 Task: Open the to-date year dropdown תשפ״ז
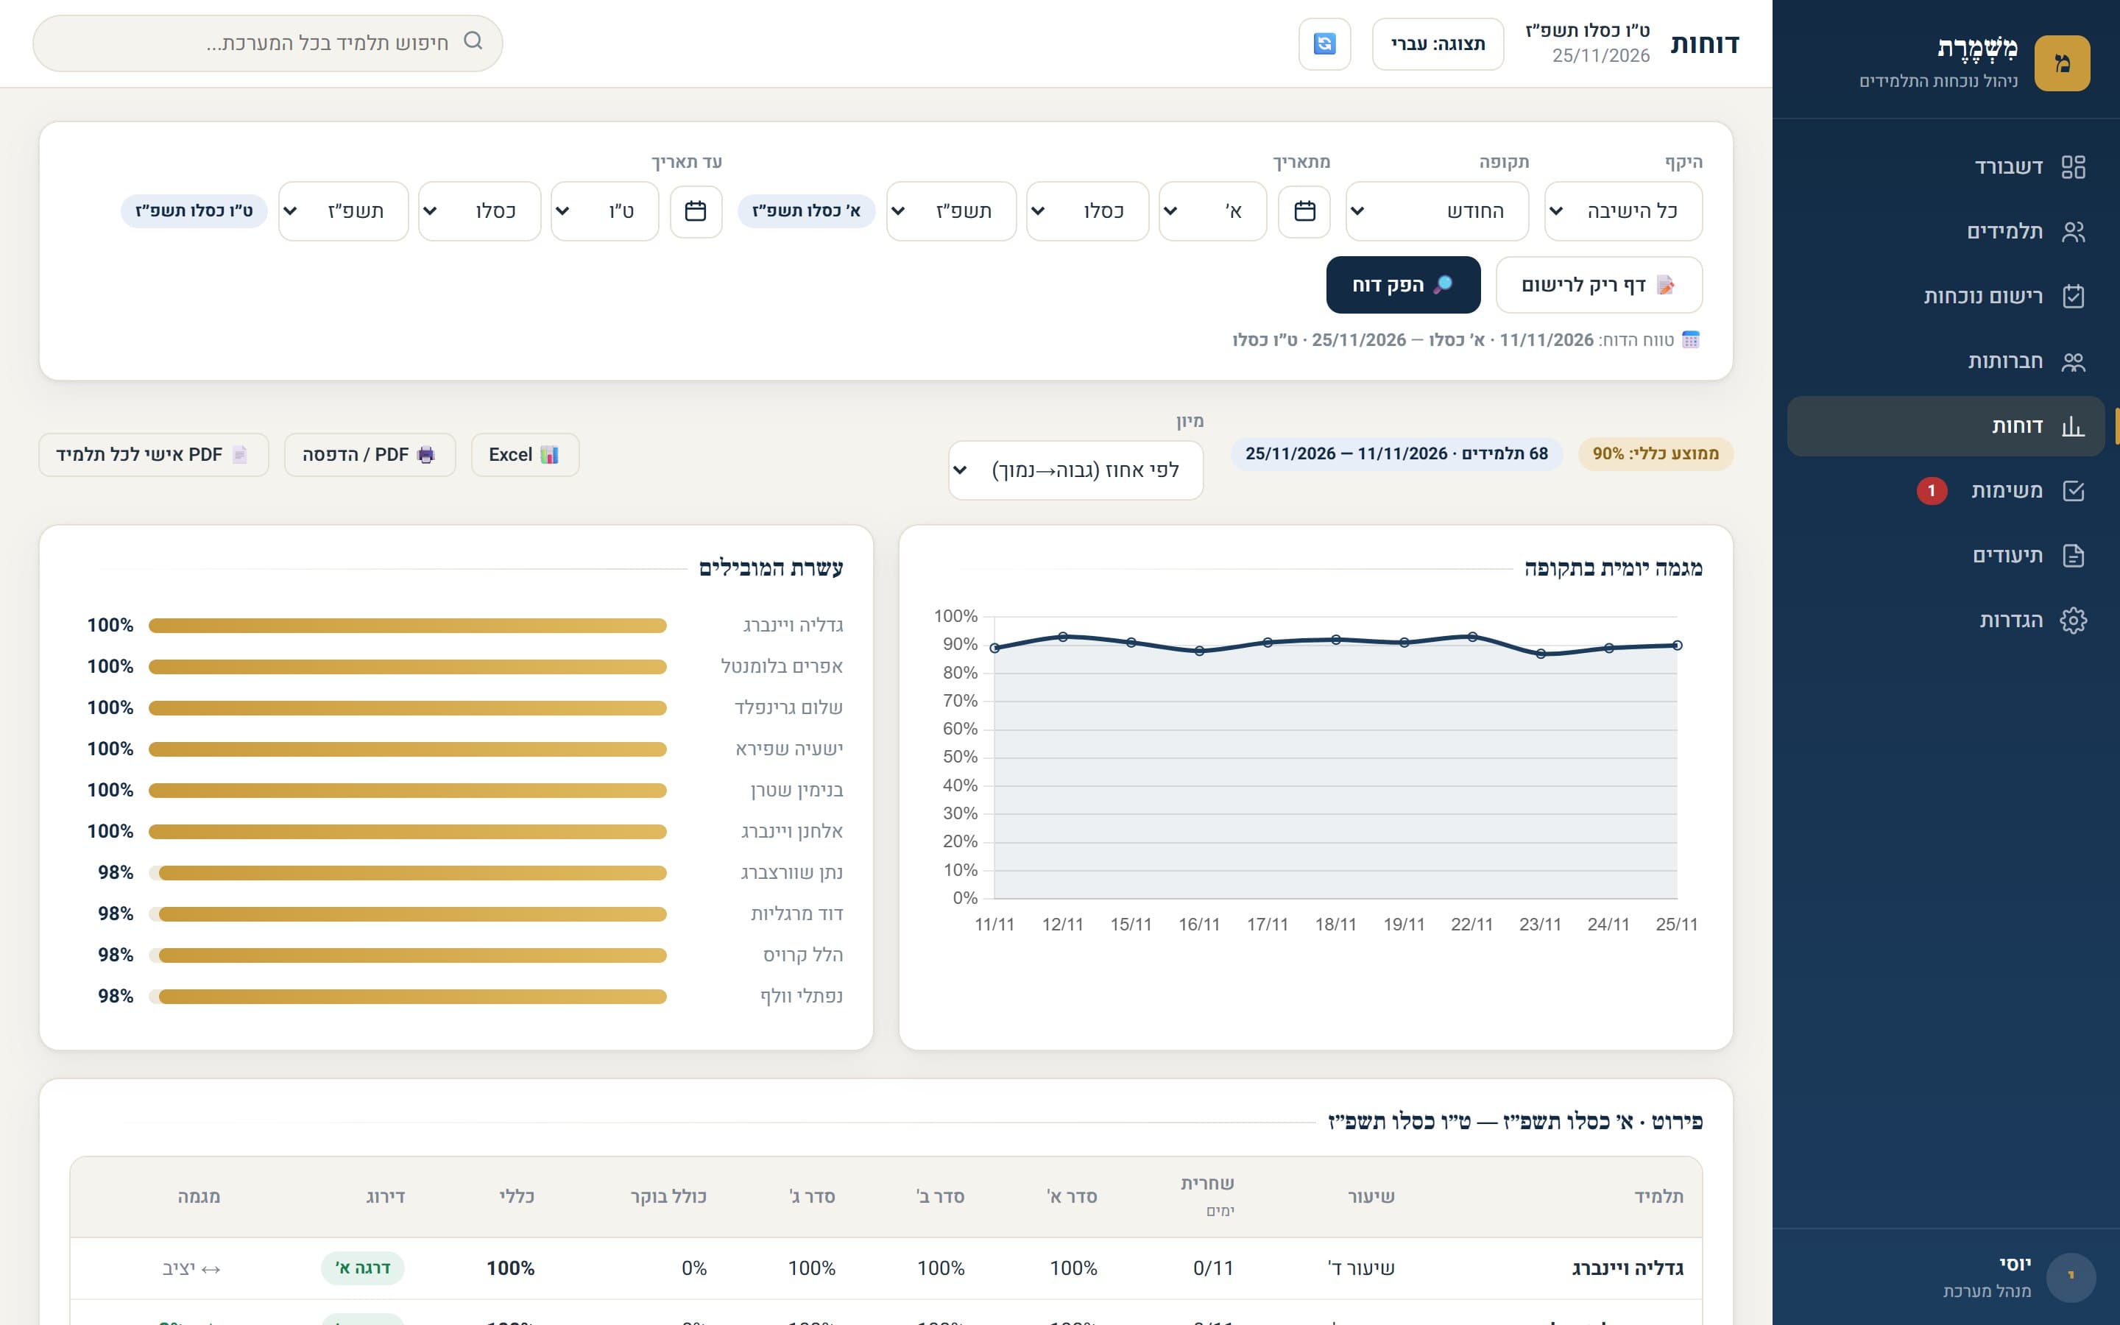pyautogui.click(x=344, y=211)
